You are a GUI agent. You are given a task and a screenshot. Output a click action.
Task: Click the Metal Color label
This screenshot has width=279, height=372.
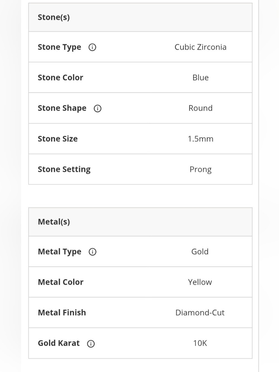click(61, 282)
